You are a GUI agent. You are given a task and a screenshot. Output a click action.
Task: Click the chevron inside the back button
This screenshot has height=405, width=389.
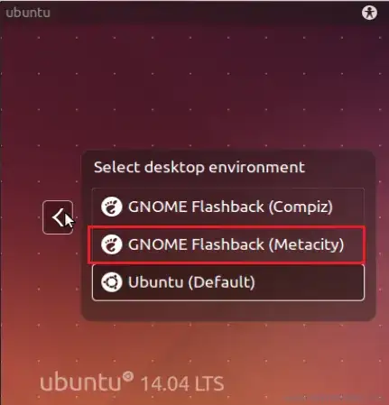[x=58, y=217]
